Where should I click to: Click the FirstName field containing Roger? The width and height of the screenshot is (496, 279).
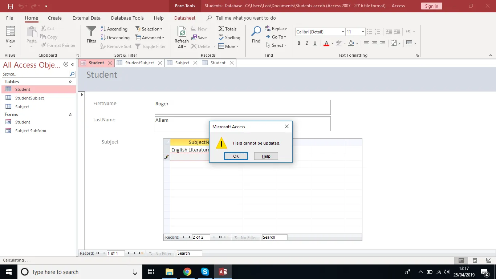(x=243, y=107)
